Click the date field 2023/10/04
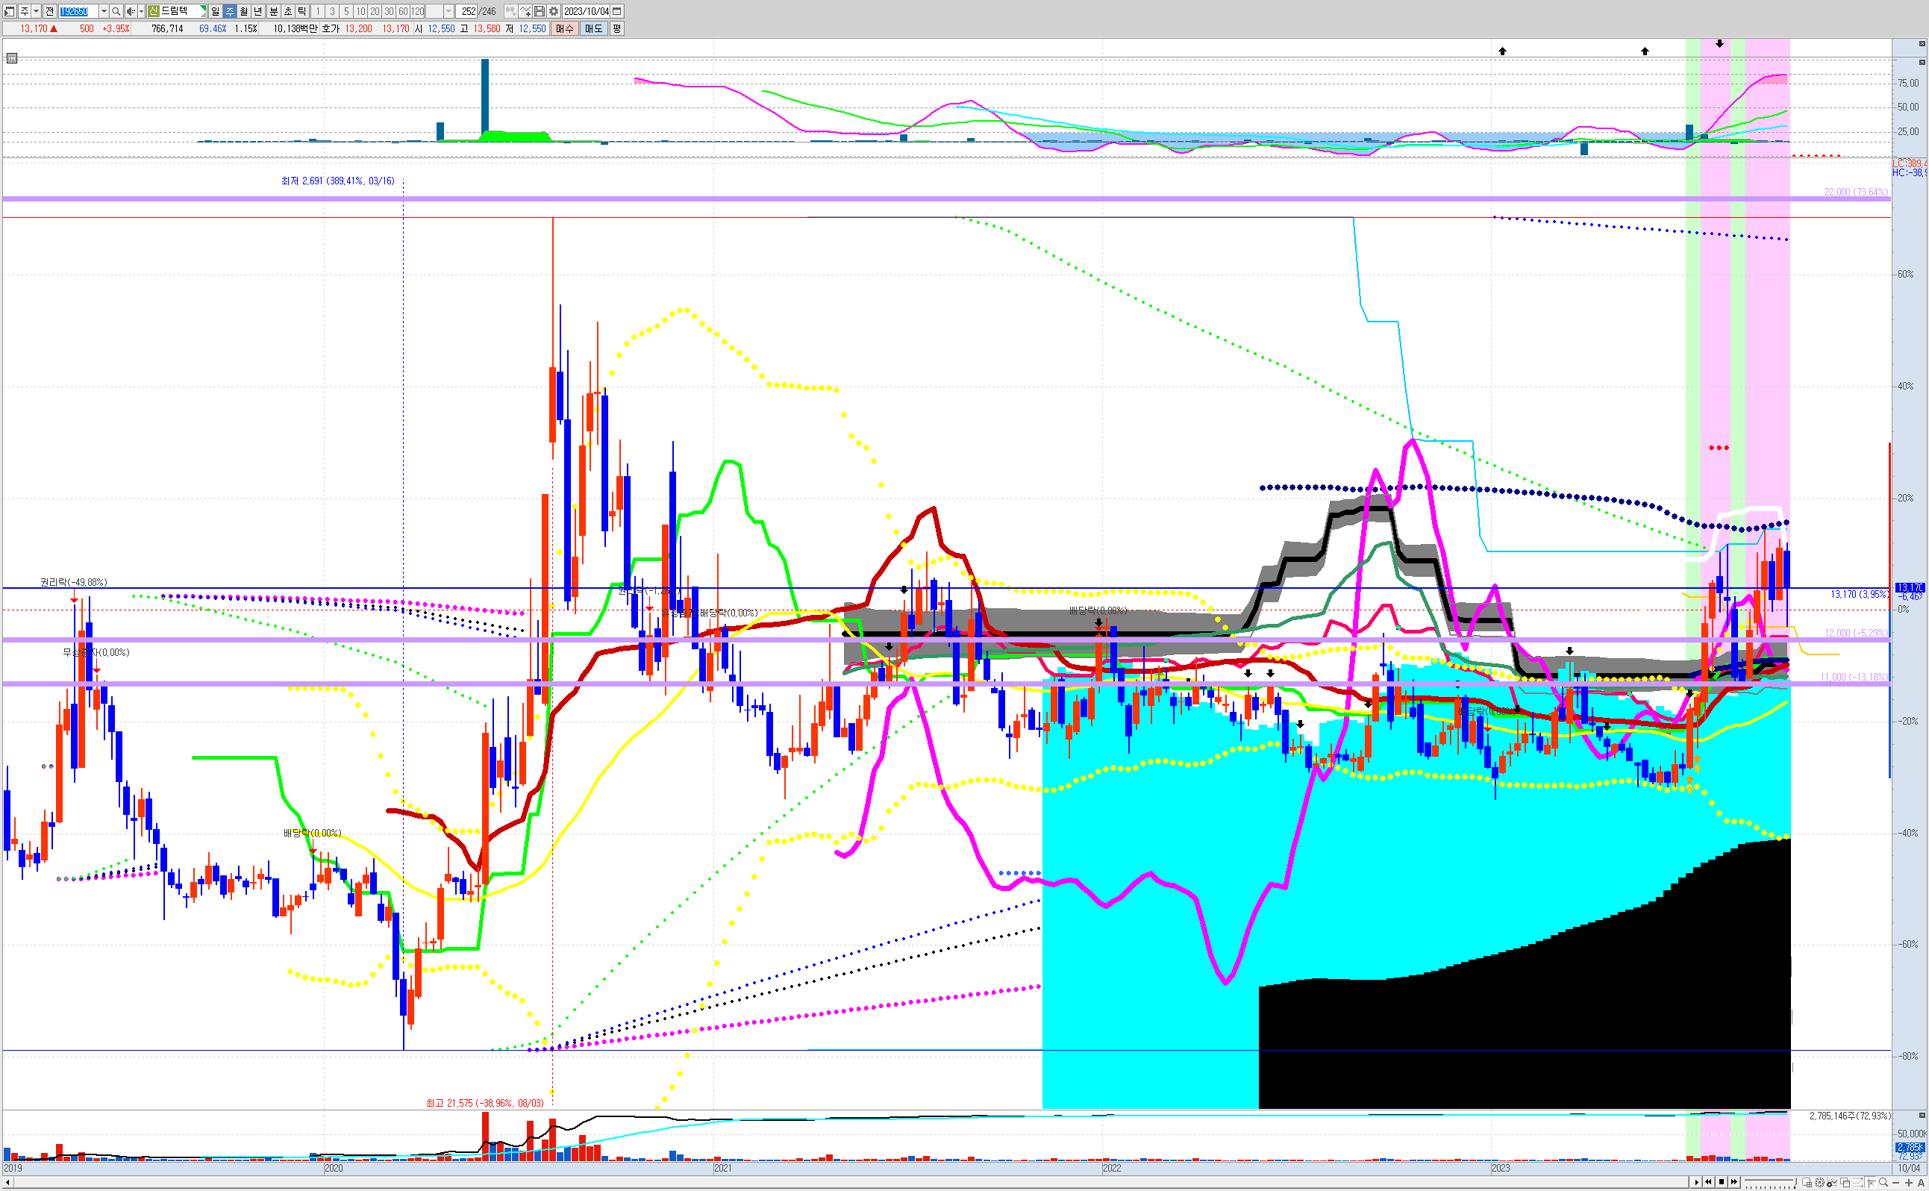Viewport: 1929px width, 1191px height. [x=586, y=11]
